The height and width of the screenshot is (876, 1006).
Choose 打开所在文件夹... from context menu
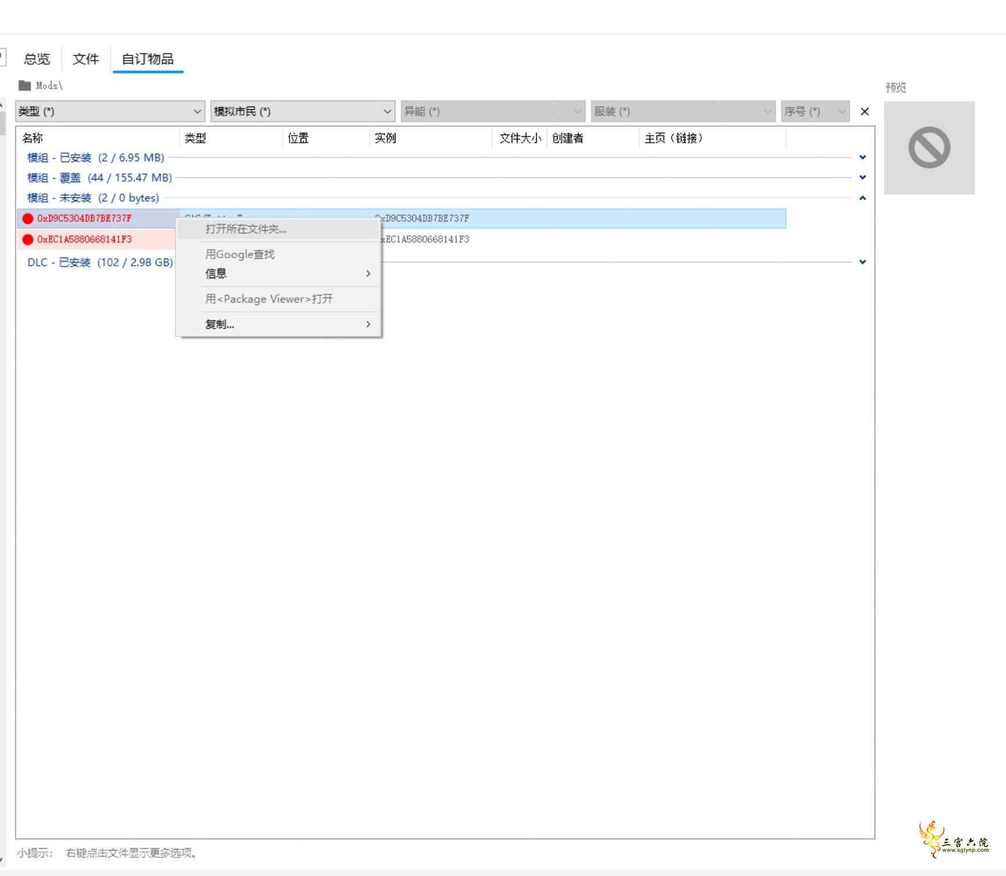click(279, 229)
